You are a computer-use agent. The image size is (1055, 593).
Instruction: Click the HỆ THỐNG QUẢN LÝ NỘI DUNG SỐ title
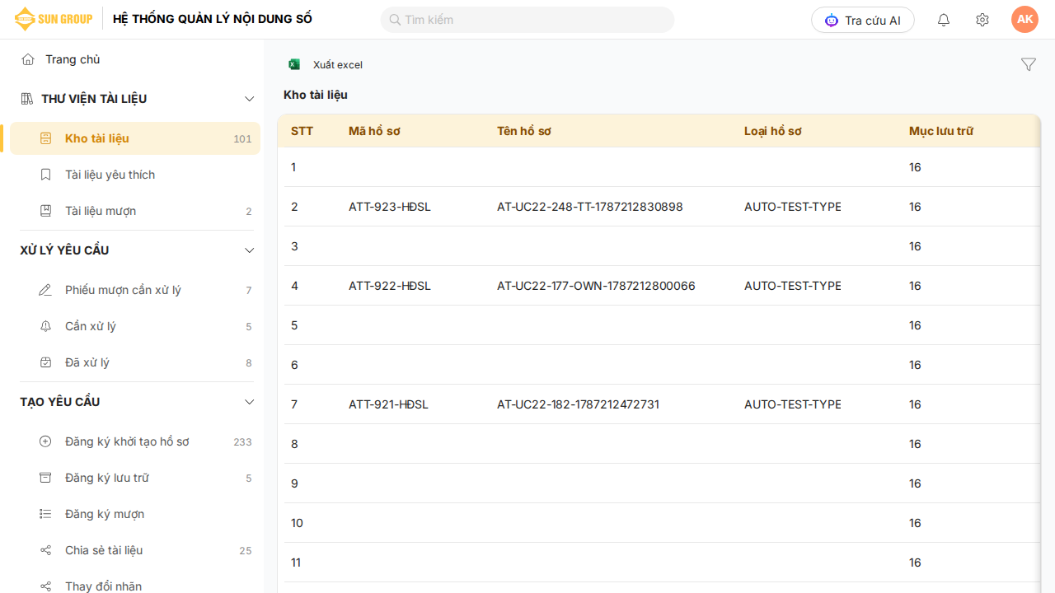point(213,19)
